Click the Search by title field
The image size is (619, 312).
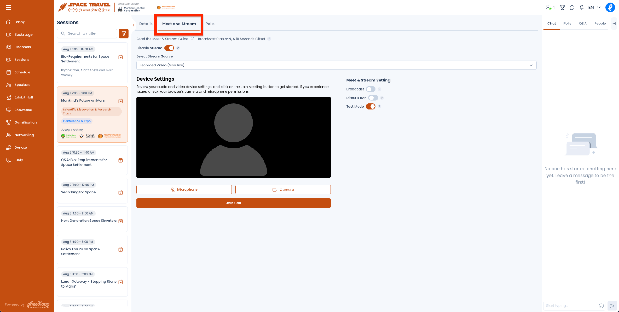click(x=87, y=33)
